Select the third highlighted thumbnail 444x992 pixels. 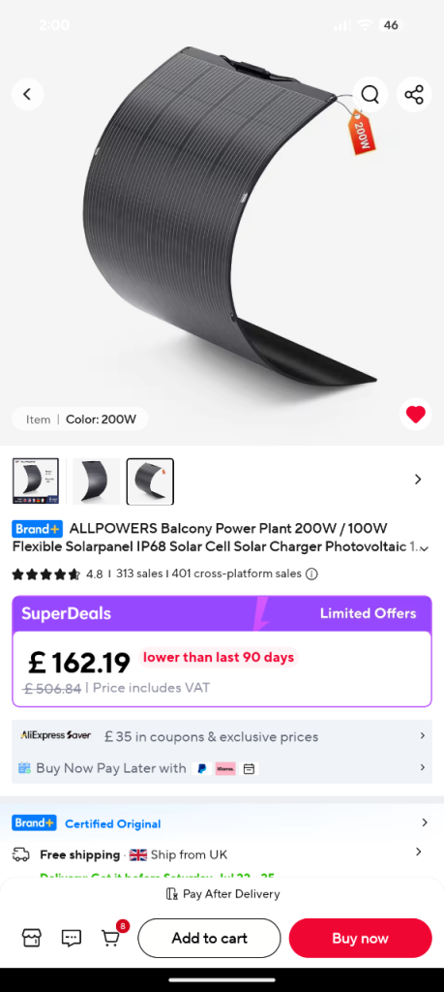[x=150, y=481]
